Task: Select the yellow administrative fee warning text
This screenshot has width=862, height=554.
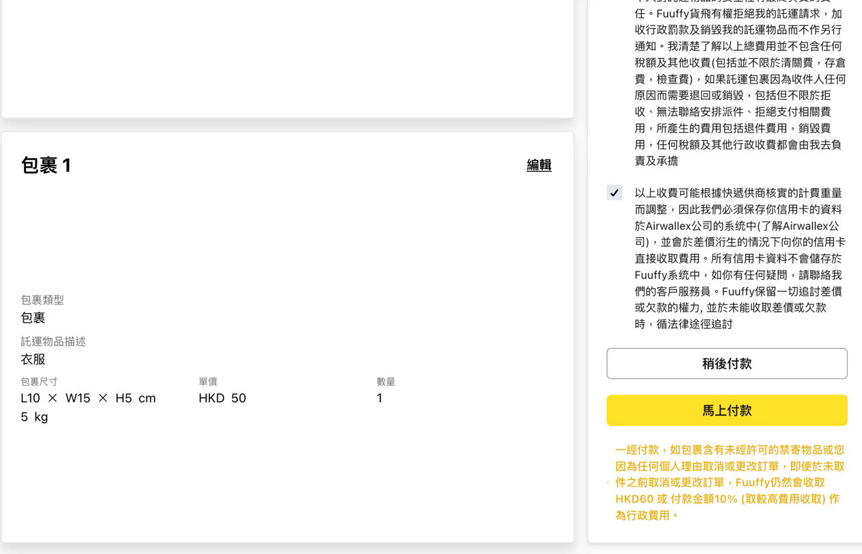Action: click(727, 482)
